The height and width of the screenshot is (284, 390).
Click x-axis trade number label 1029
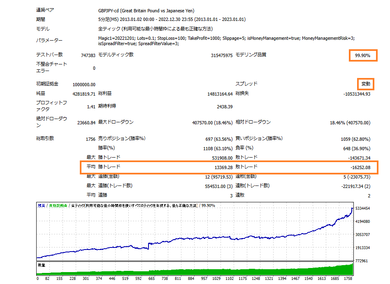(x=216, y=279)
